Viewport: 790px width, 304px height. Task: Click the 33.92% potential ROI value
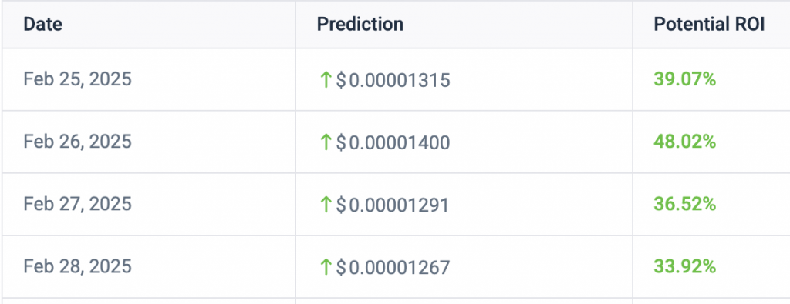(x=685, y=266)
